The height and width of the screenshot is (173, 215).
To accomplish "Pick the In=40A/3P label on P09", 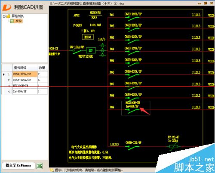I will (x=132, y=106).
